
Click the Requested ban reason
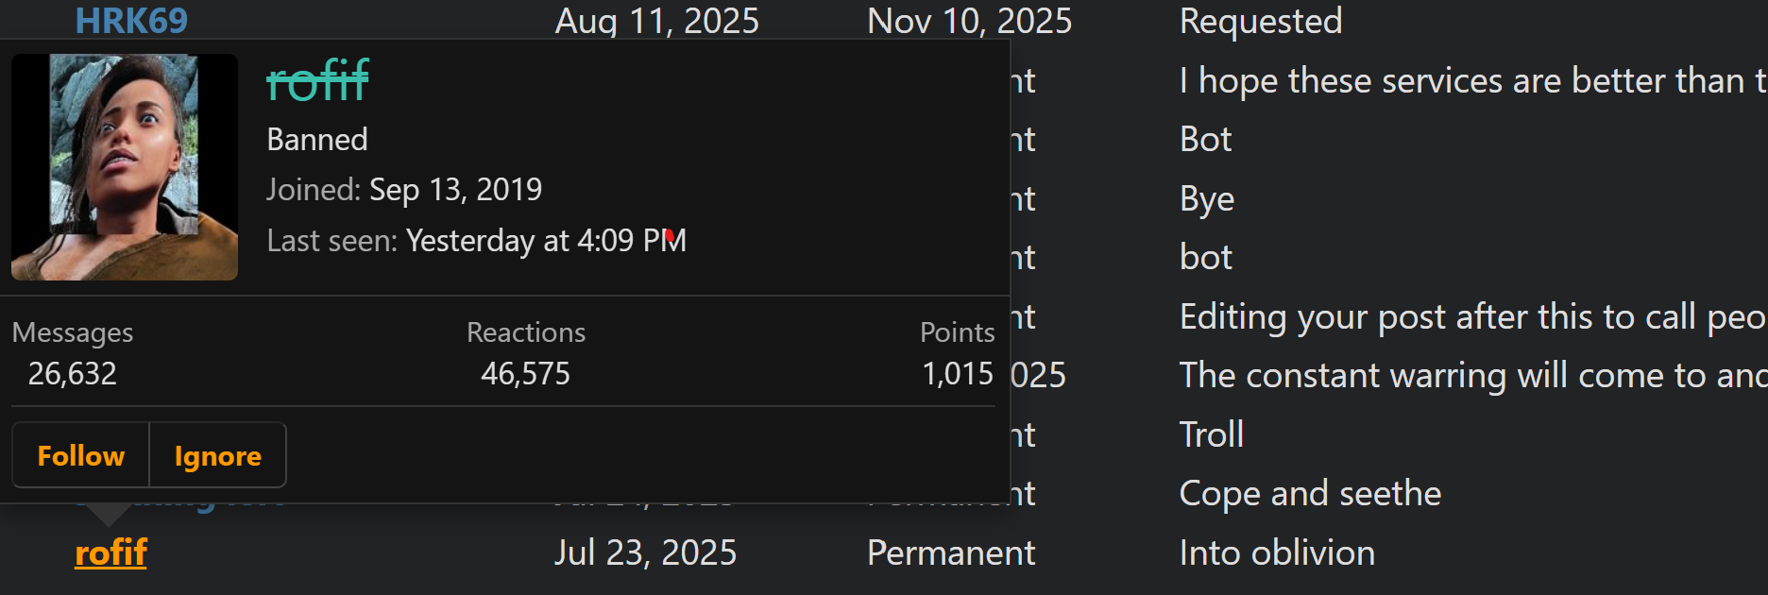click(1261, 21)
